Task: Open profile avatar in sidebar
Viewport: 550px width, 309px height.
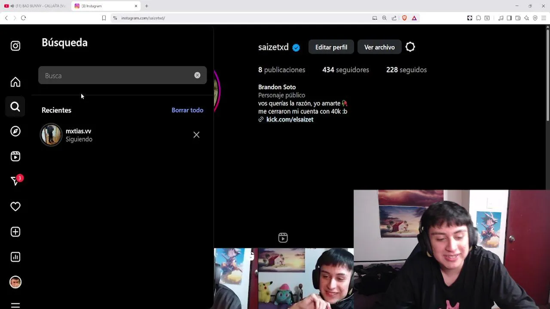Action: [x=15, y=282]
